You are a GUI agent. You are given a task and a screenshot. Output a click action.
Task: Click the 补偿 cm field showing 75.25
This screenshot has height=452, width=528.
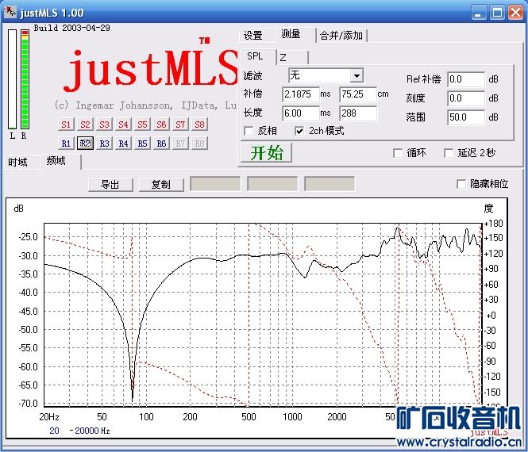pos(358,94)
